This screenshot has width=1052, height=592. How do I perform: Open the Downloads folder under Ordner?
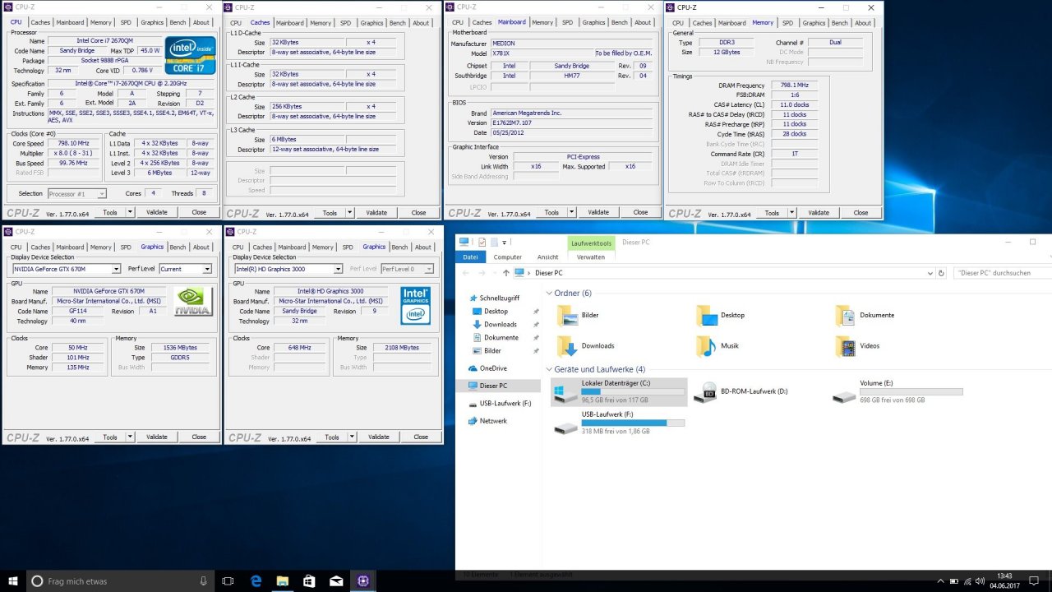pos(585,346)
